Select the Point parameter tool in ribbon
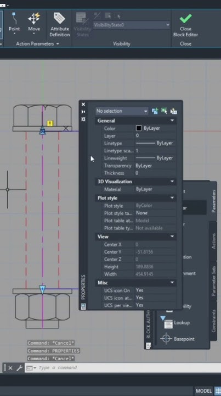The image size is (221, 396). pyautogui.click(x=14, y=21)
